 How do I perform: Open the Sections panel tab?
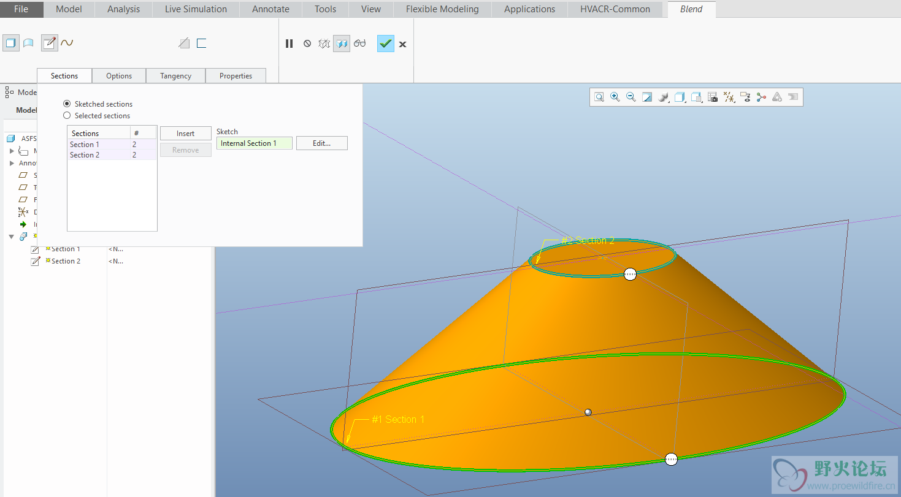(x=64, y=76)
